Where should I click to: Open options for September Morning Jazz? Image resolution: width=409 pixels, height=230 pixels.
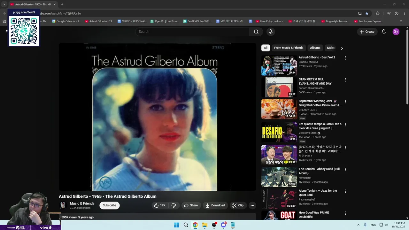click(x=345, y=102)
